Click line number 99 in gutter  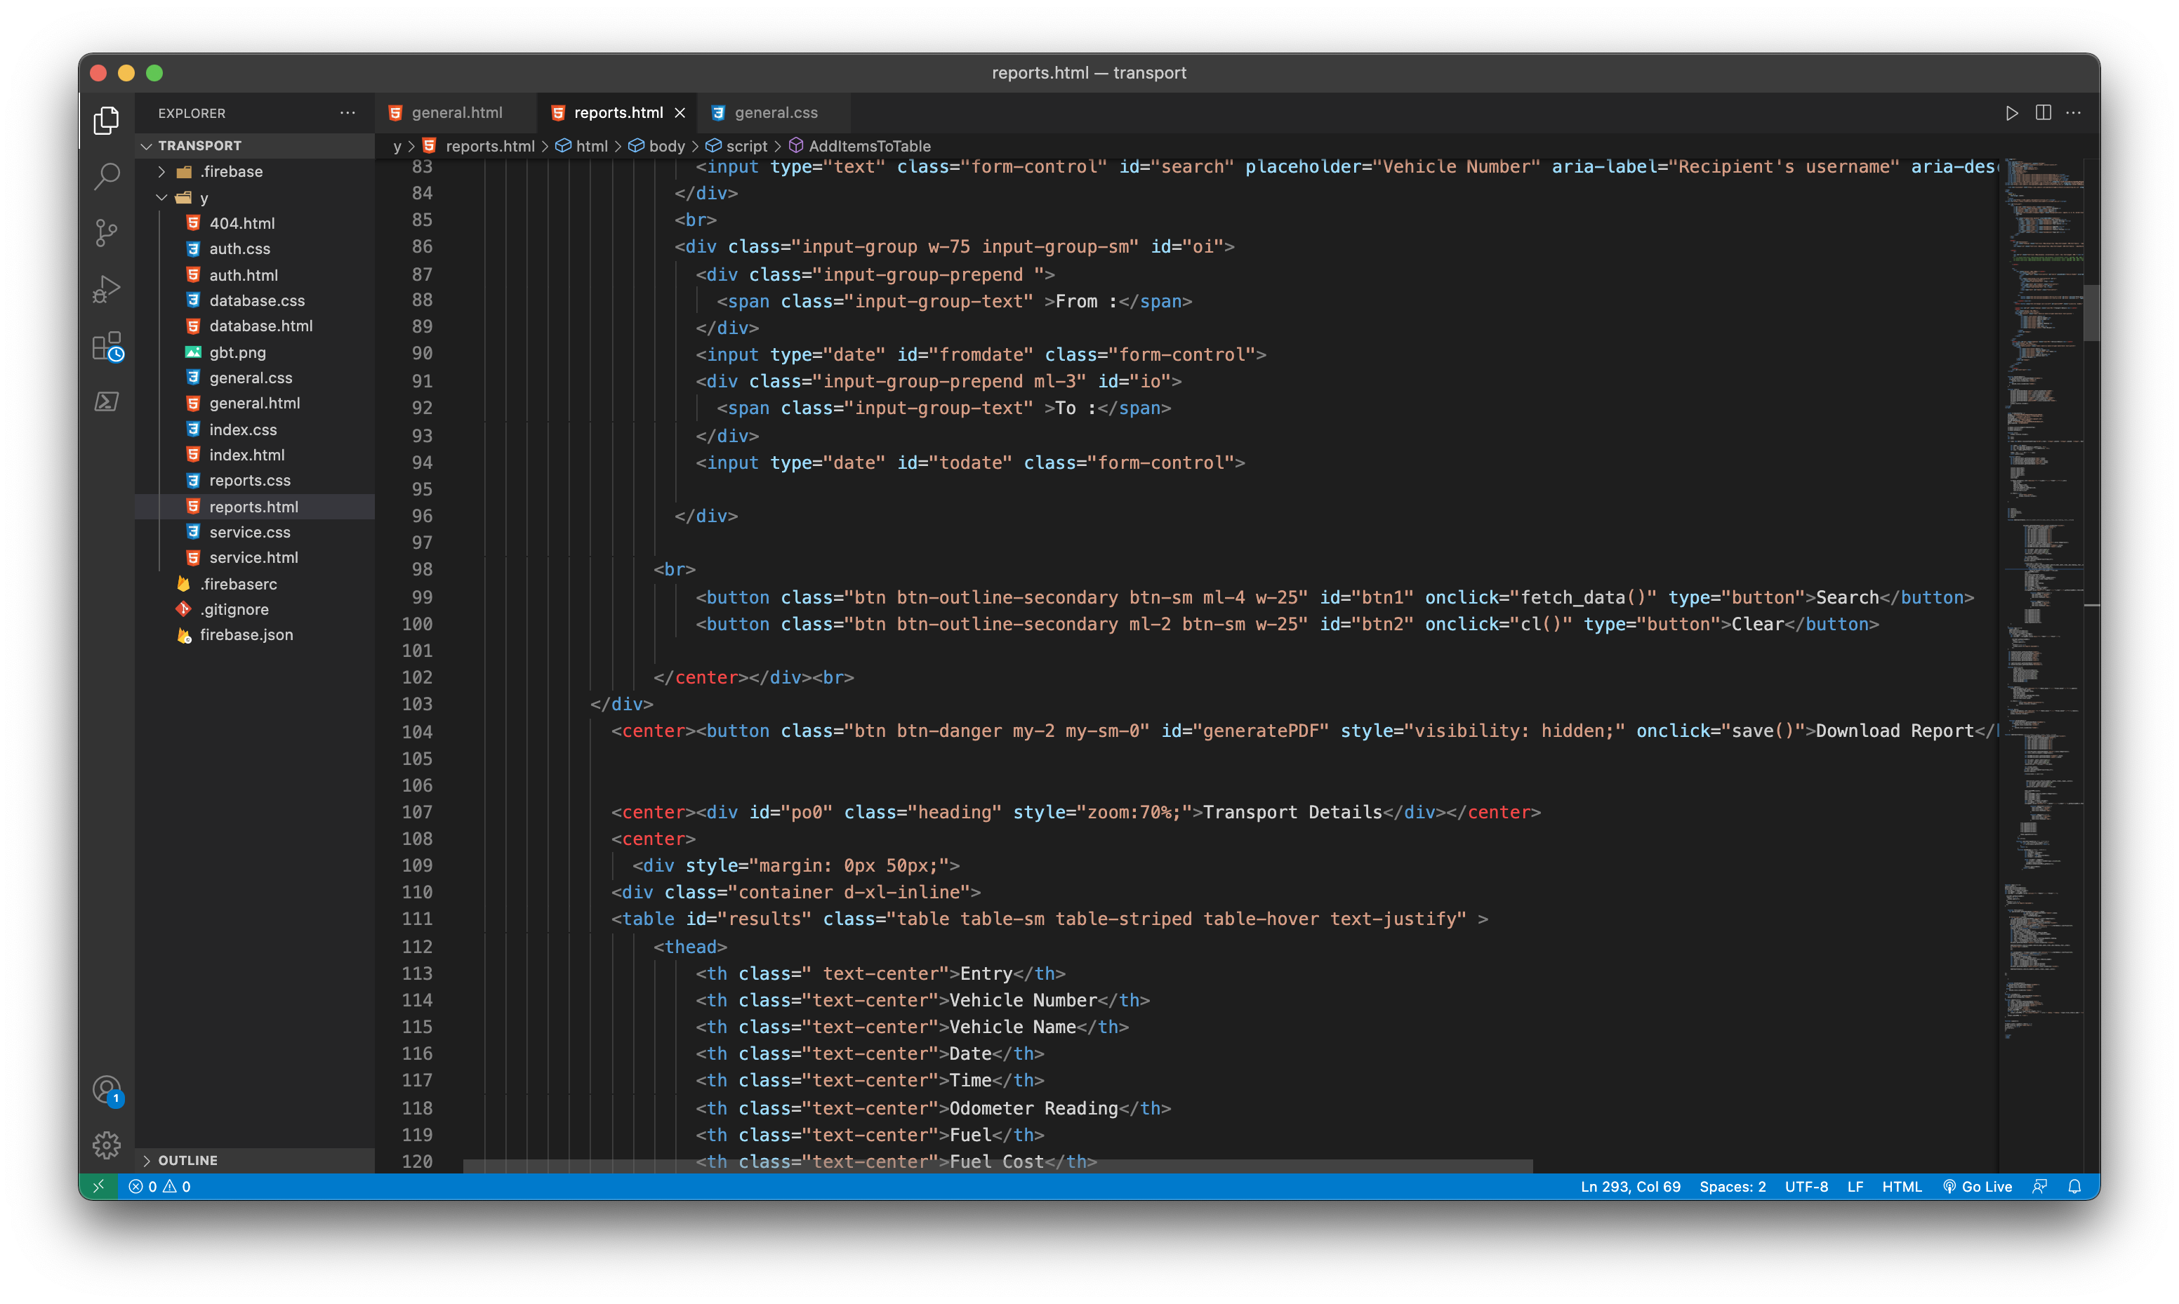click(422, 597)
